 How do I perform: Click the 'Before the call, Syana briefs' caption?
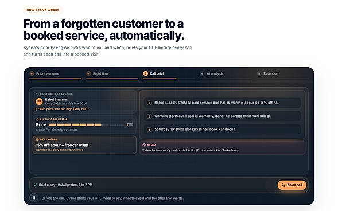tap(112, 198)
